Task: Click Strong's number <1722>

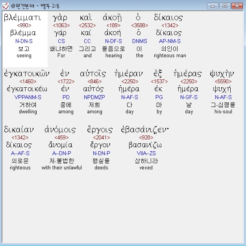Action: [x=66, y=81]
